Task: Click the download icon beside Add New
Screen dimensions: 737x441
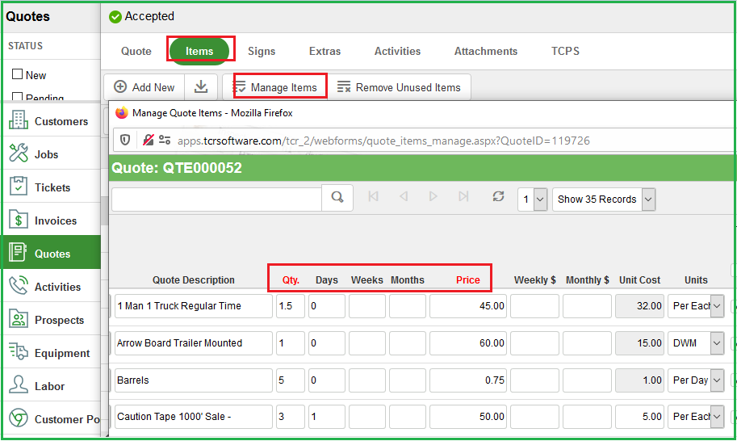Action: (201, 87)
